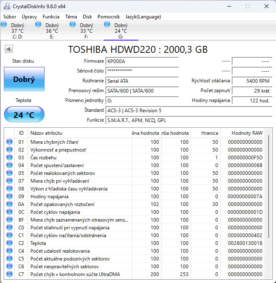Select the C: D: disk status orb
Viewport: 276px width, 283px height.
tap(4, 25)
